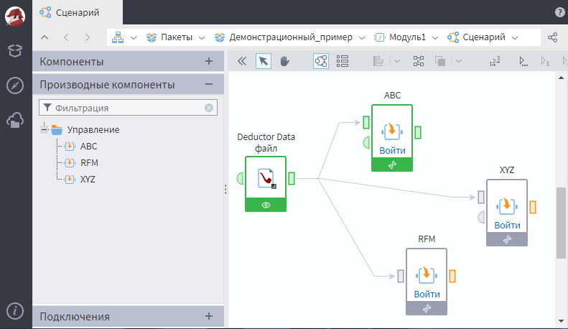Image resolution: width=568 pixels, height=329 pixels.
Task: Select ABC component in the tree
Action: tap(89, 147)
